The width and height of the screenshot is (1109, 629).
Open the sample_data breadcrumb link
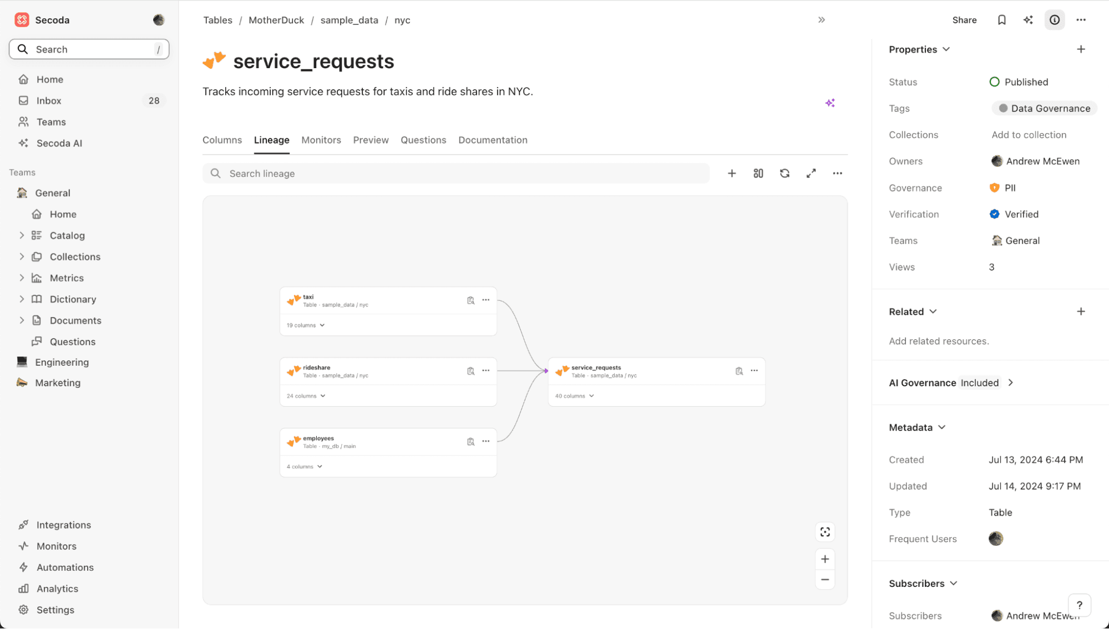pos(349,20)
